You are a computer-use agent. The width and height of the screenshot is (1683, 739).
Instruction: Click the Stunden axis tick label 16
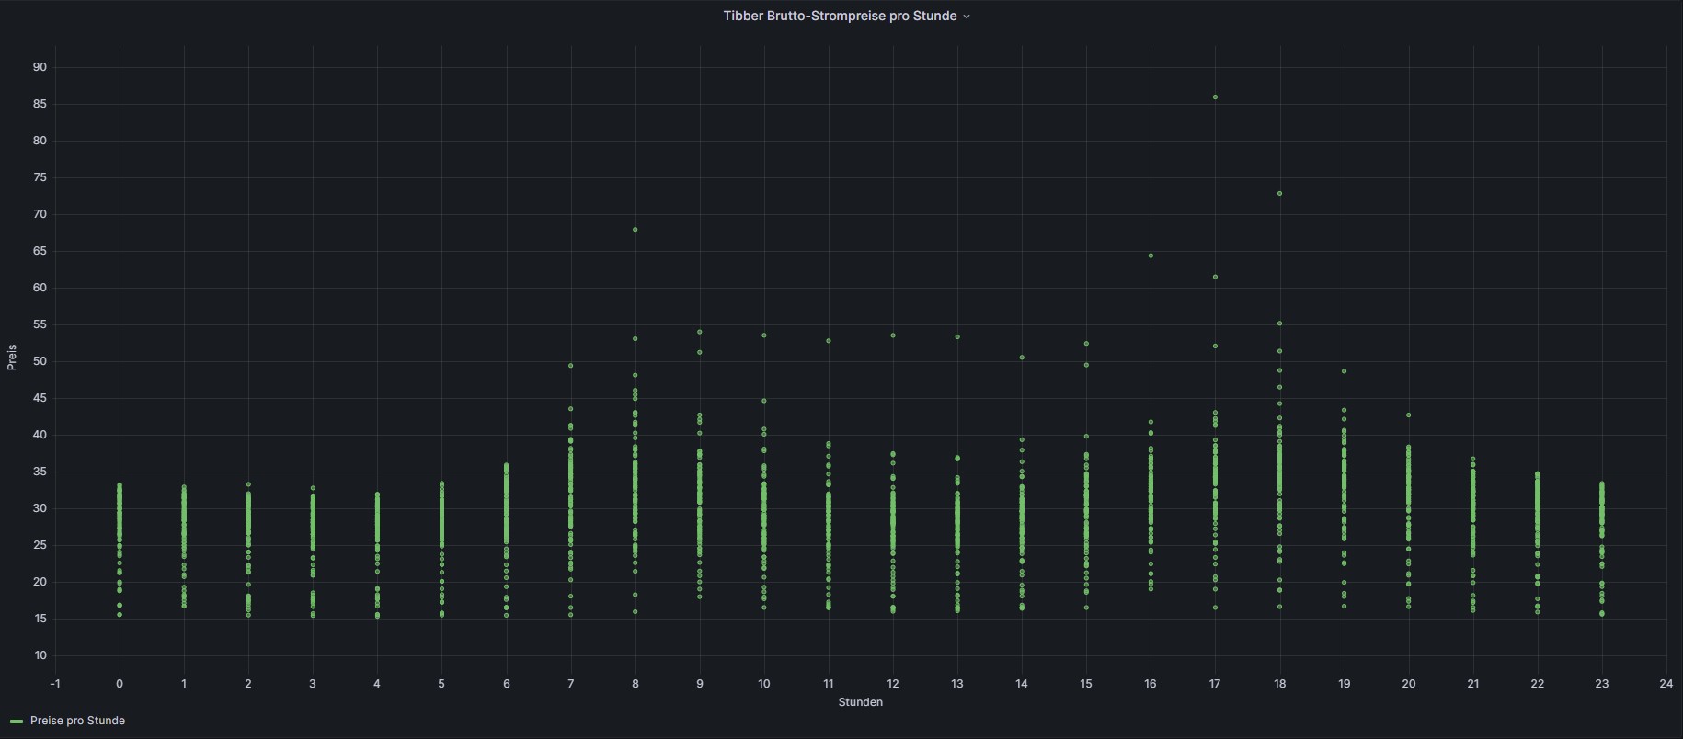click(x=1151, y=684)
